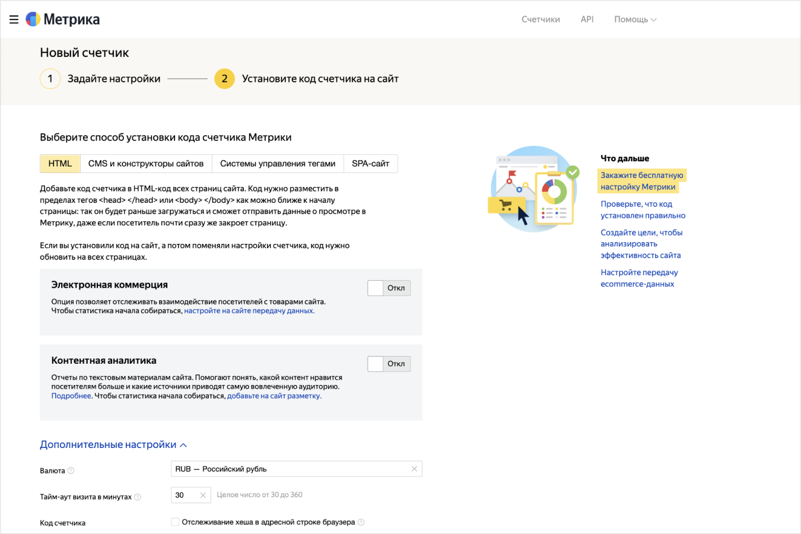Click the Metrika logo

click(x=63, y=20)
